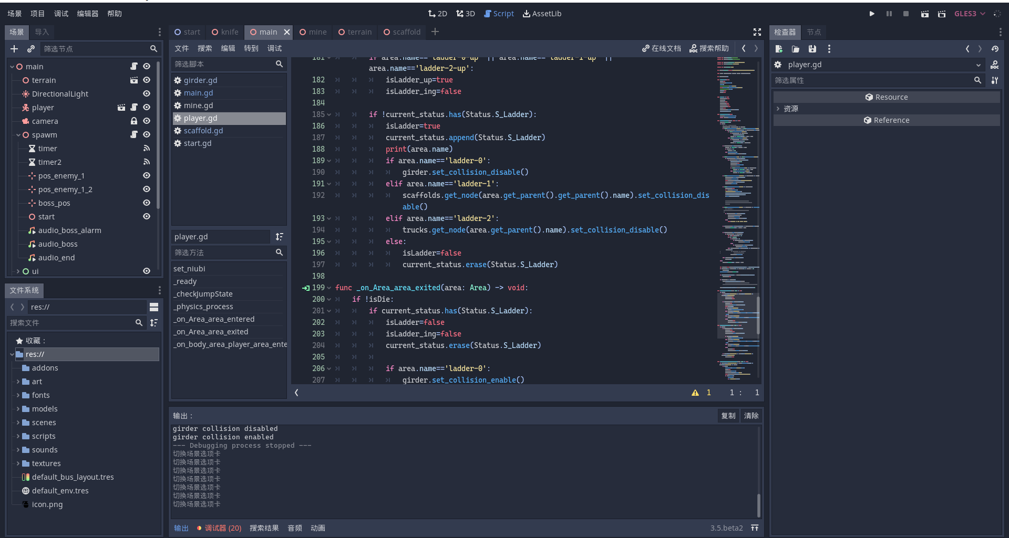The height and width of the screenshot is (538, 1009).
Task: Load an existing resource in the inspector
Action: point(796,49)
